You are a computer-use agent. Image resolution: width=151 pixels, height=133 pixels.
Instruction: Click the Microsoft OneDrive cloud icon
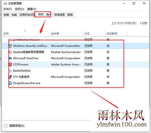pyautogui.click(x=10, y=58)
